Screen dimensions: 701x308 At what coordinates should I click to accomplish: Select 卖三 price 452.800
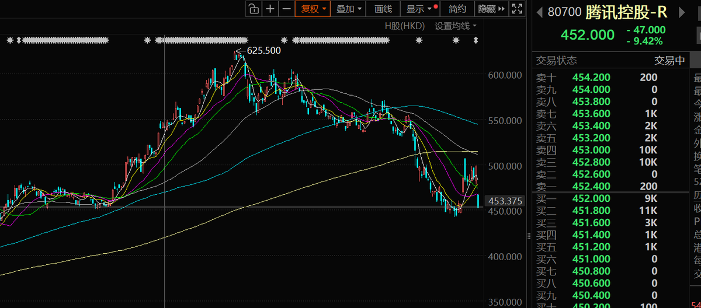[x=591, y=162]
